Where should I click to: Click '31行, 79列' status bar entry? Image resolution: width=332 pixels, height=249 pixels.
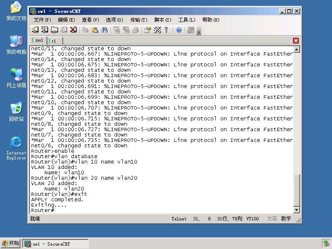(x=229, y=219)
